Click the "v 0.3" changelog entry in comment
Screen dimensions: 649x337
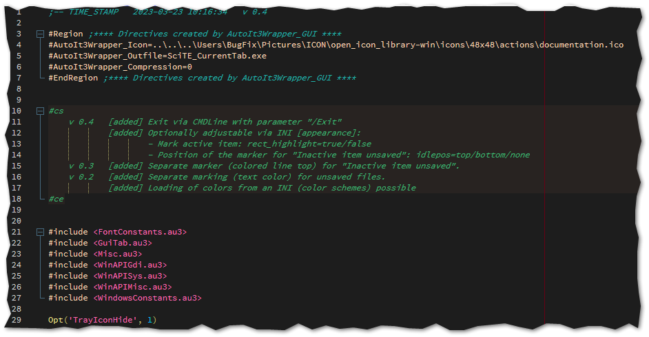(81, 166)
